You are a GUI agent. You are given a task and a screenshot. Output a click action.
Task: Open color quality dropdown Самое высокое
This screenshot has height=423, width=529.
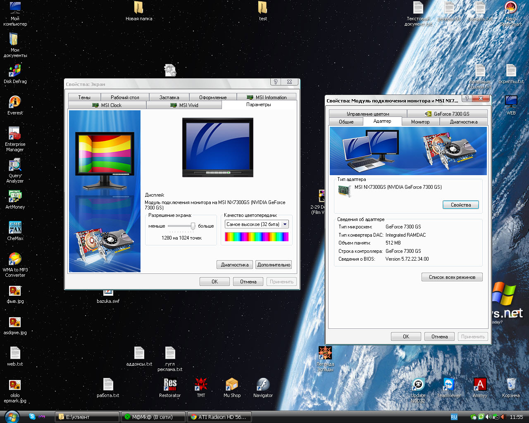click(x=257, y=224)
